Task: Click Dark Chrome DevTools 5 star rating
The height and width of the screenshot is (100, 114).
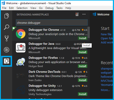Action: (x=85, y=72)
